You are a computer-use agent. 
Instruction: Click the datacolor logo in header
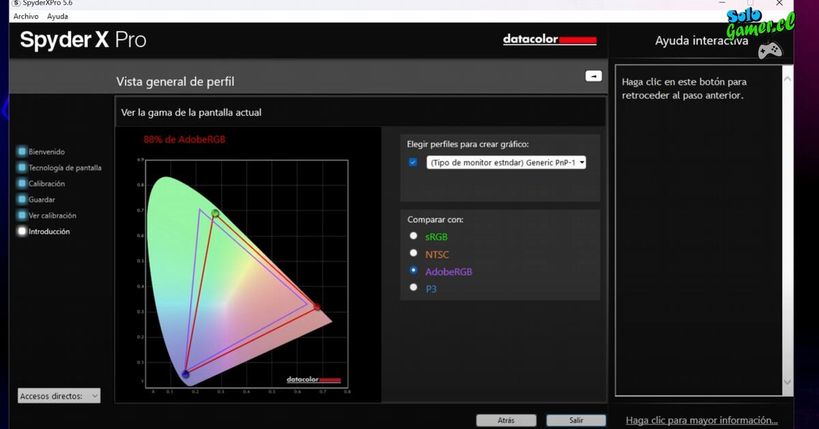(549, 40)
